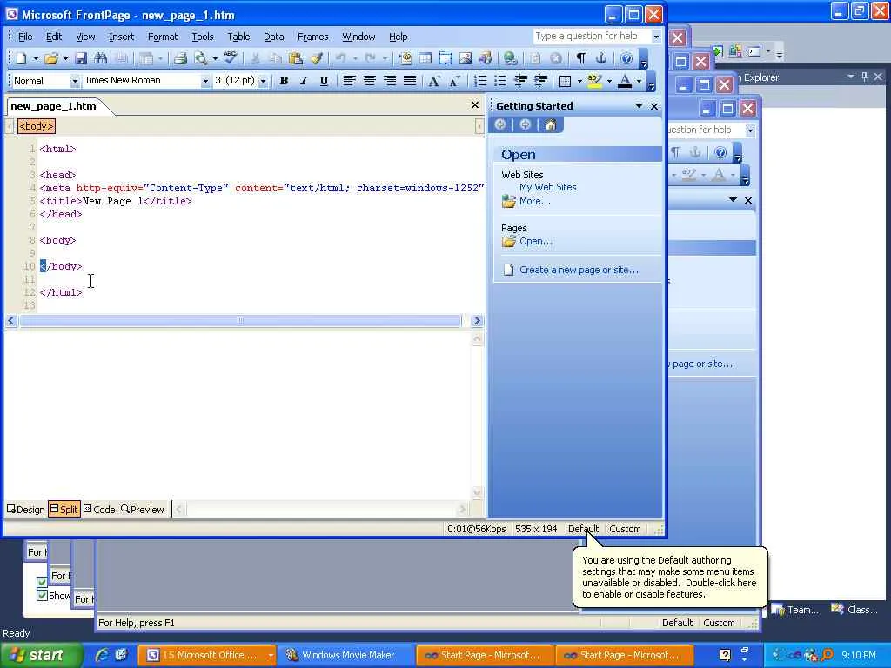Show all formatting marks paragraph icon
The width and height of the screenshot is (891, 668).
pyautogui.click(x=580, y=58)
